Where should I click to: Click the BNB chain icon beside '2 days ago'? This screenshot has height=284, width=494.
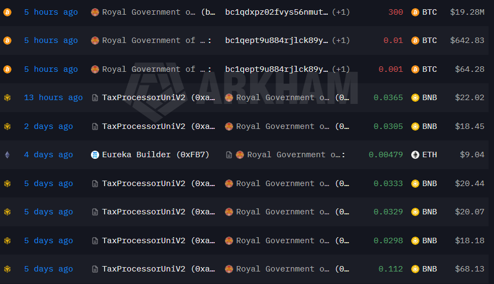point(7,127)
